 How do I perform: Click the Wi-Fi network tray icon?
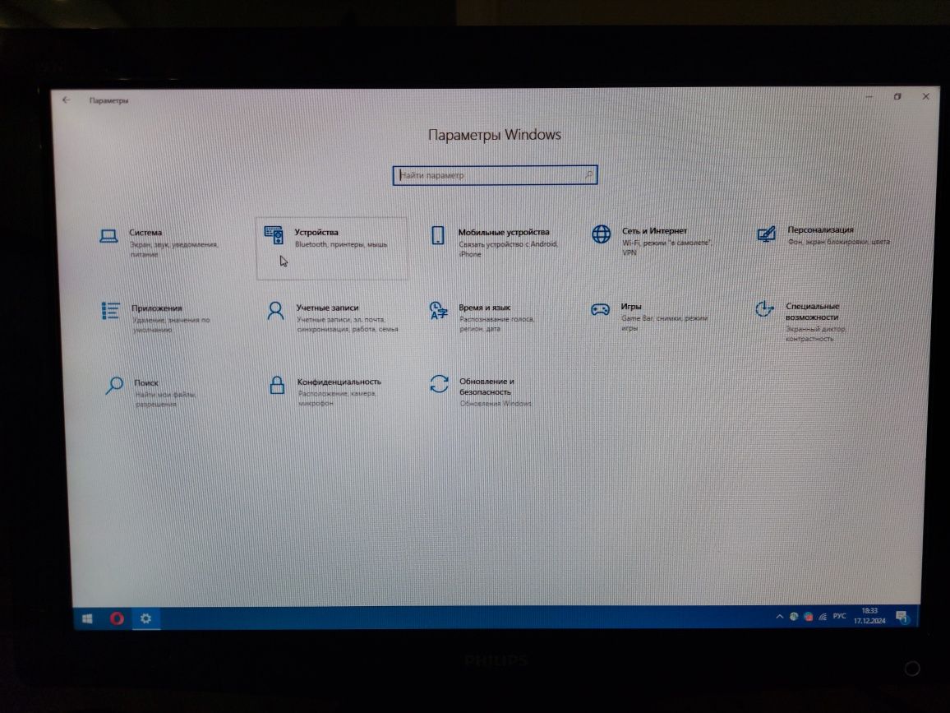(x=823, y=617)
